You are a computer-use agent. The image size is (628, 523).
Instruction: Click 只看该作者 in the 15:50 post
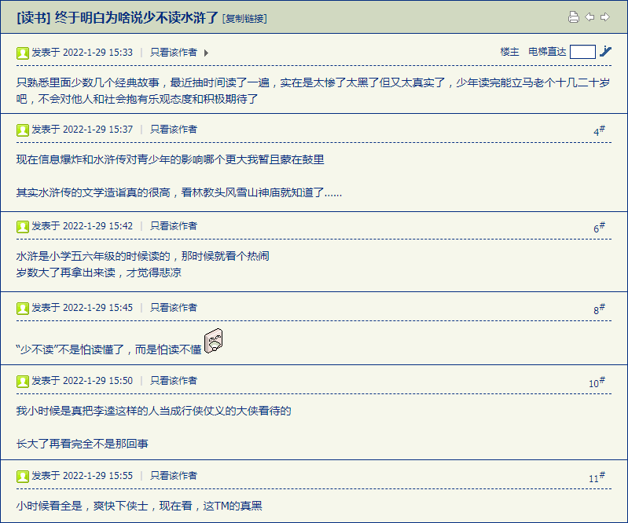[x=174, y=381]
